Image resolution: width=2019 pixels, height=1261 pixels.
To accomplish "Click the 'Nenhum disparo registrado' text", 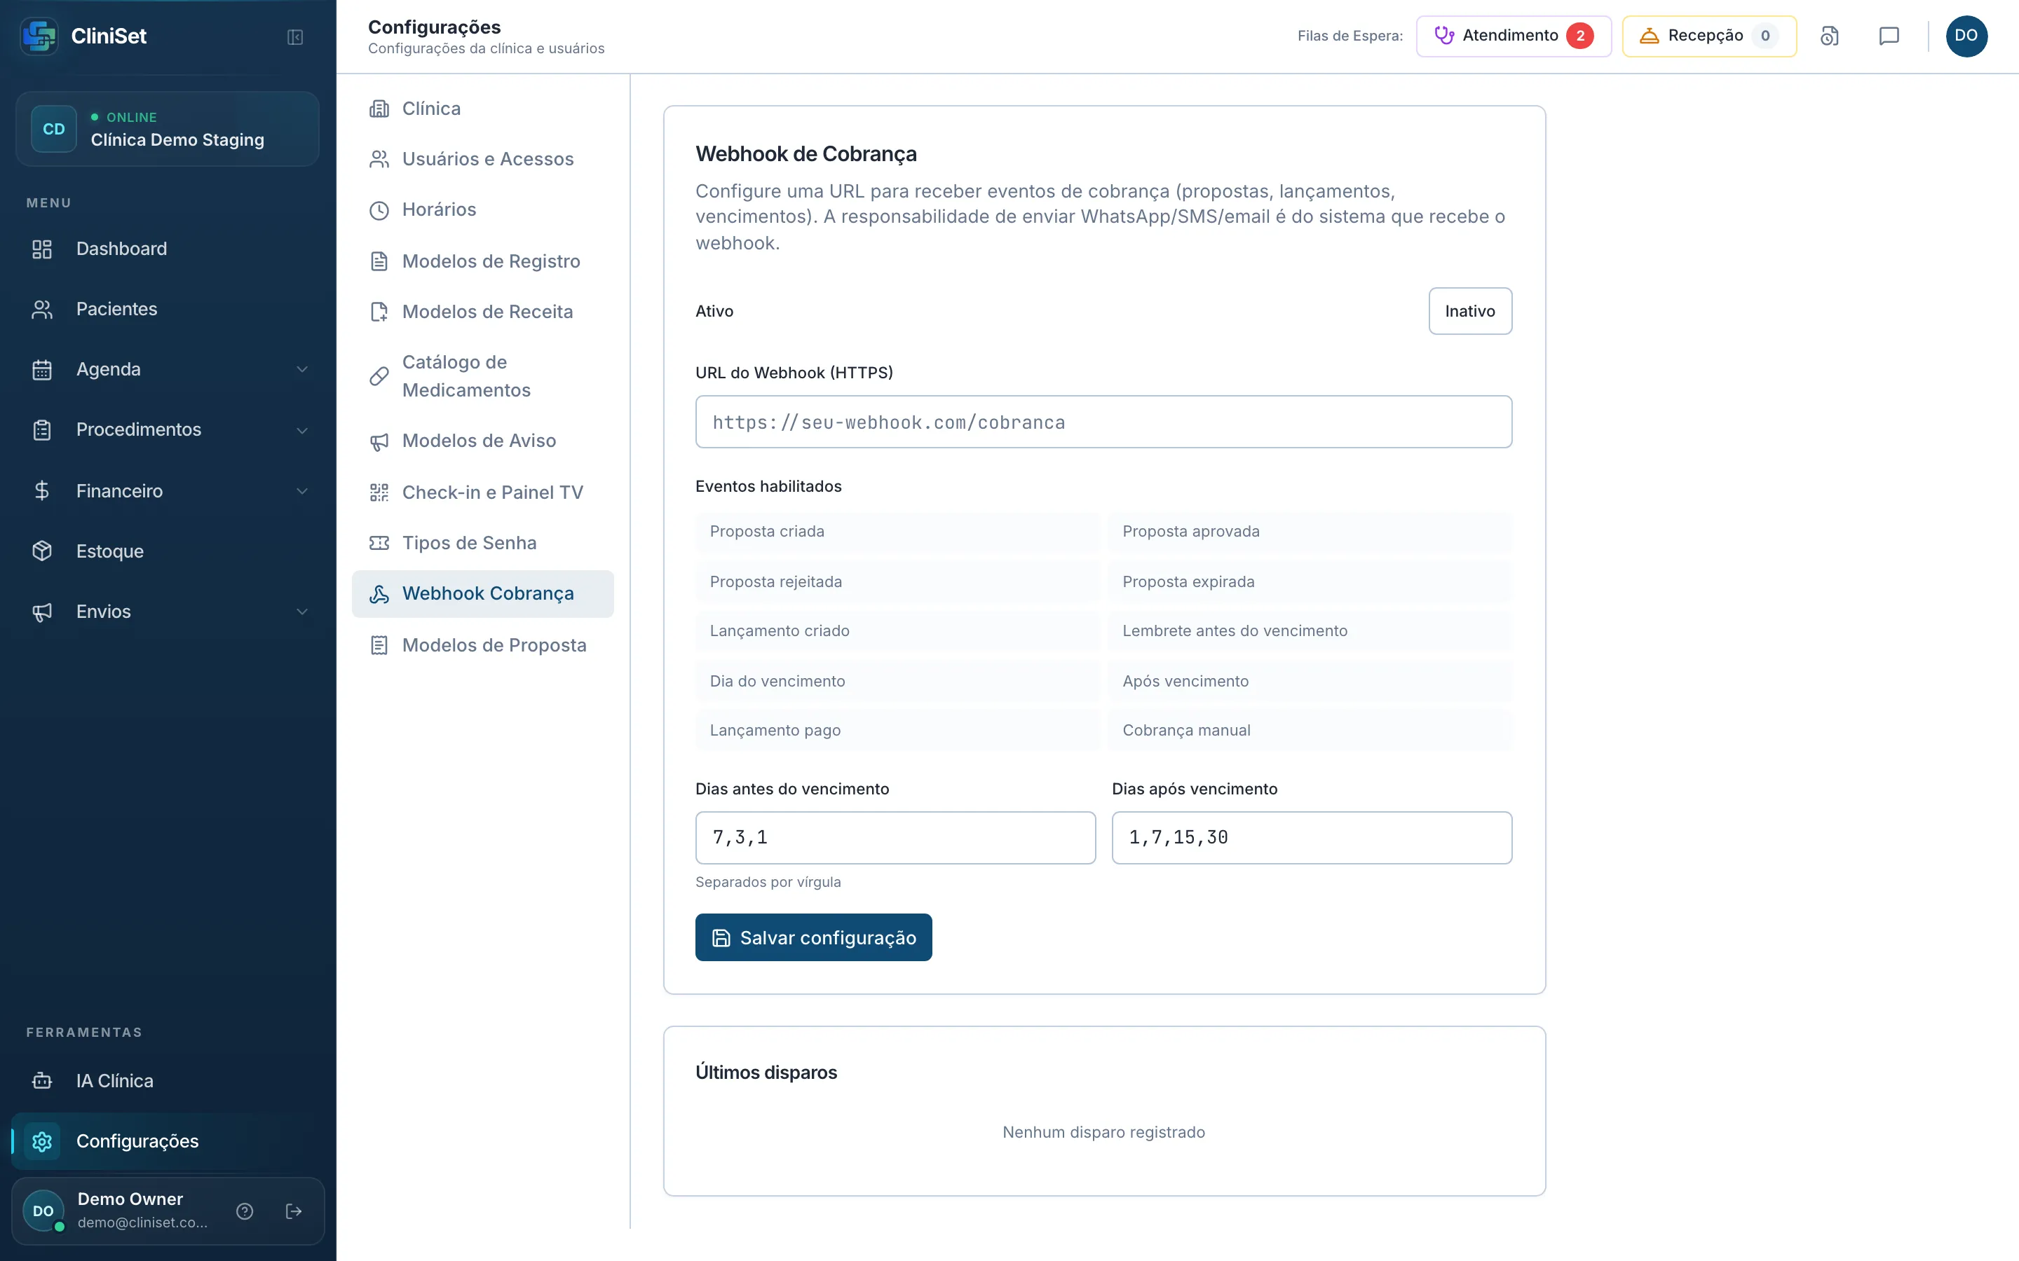I will [1103, 1131].
